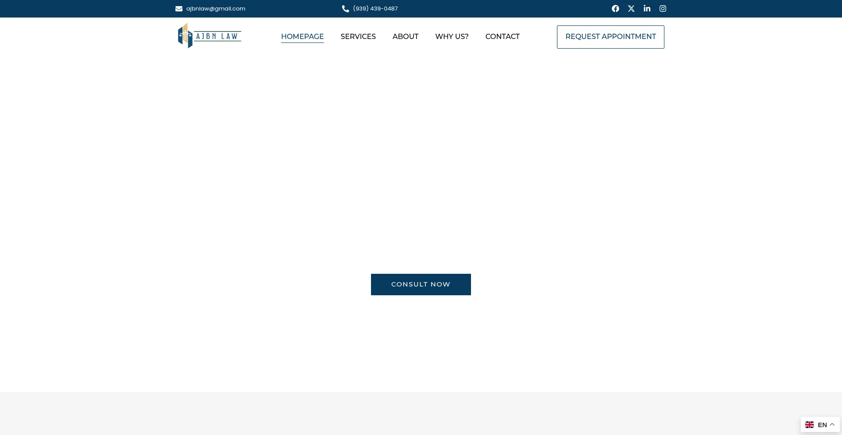Open the Facebook social page
Image resolution: width=842 pixels, height=435 pixels.
click(x=615, y=9)
